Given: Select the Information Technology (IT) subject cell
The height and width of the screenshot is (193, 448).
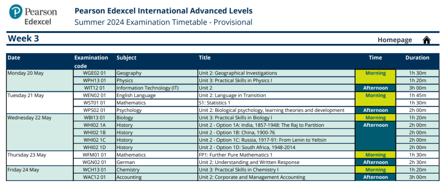Looking at the screenshot, I should [156, 88].
